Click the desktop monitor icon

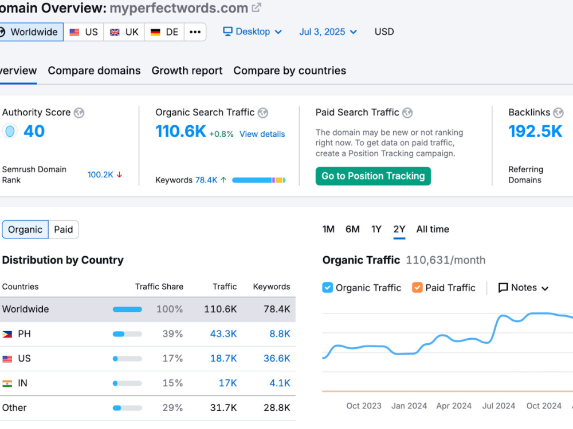(x=227, y=31)
